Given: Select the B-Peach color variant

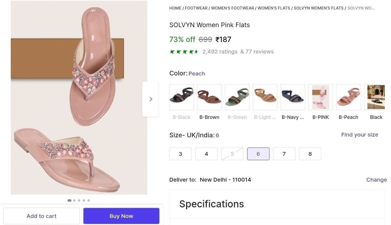Looking at the screenshot, I should point(348,97).
